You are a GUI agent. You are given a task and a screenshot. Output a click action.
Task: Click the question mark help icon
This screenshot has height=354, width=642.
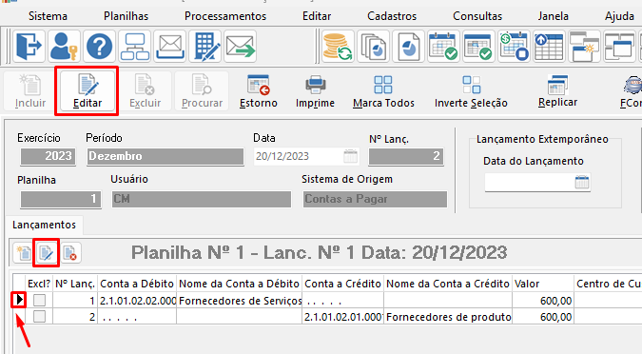coord(99,47)
